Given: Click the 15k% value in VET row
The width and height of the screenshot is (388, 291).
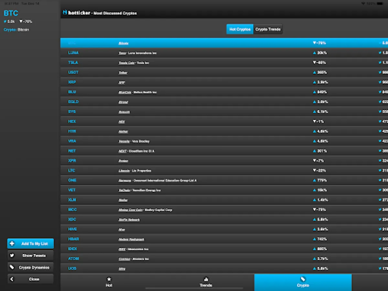Looking at the screenshot, I should pyautogui.click(x=322, y=190).
